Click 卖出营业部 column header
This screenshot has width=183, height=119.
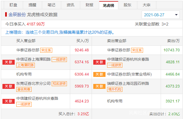tap(117, 41)
